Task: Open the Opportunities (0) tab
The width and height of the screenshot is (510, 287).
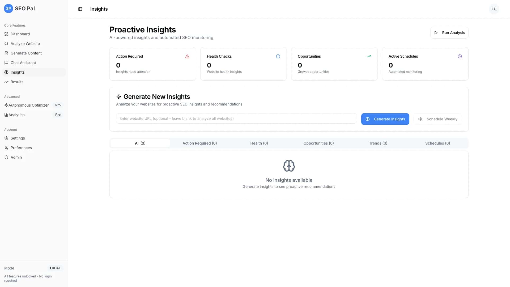Action: coord(318,143)
